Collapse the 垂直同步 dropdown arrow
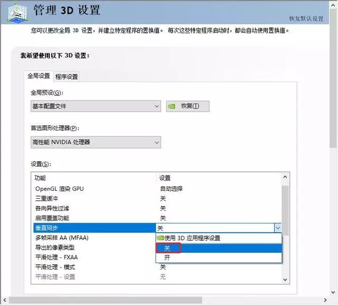Viewport: 338px width, 305px height. [278, 228]
